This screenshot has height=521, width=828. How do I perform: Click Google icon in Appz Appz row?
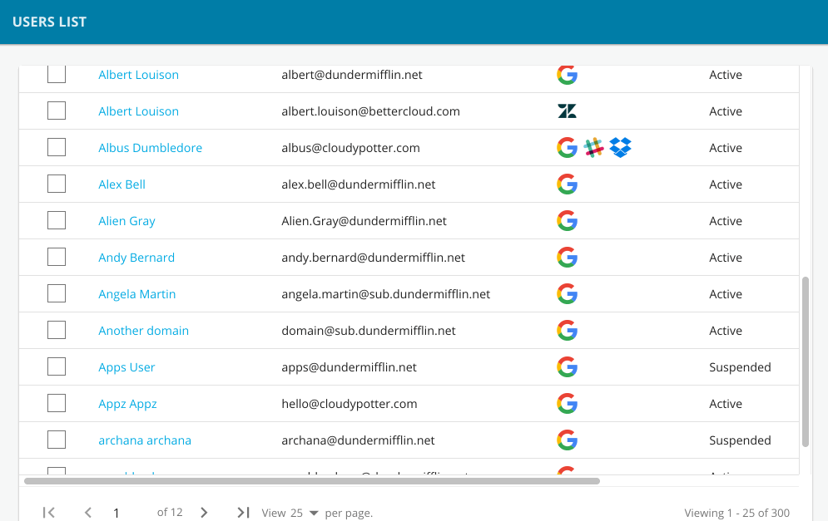[567, 403]
